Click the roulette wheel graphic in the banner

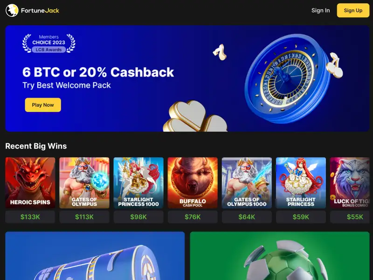pos(288,78)
